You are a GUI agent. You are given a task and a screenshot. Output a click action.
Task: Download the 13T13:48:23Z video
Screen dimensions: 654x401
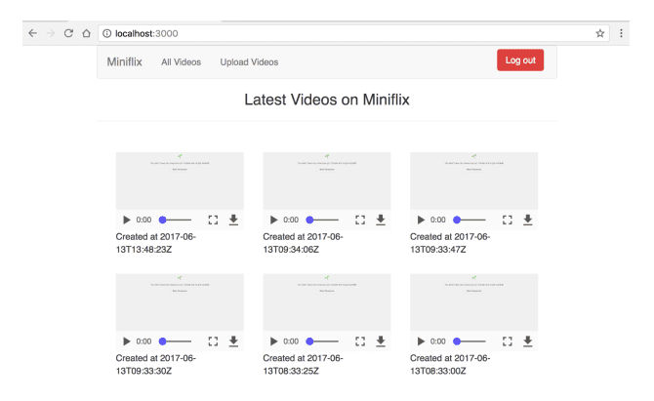pyautogui.click(x=233, y=220)
